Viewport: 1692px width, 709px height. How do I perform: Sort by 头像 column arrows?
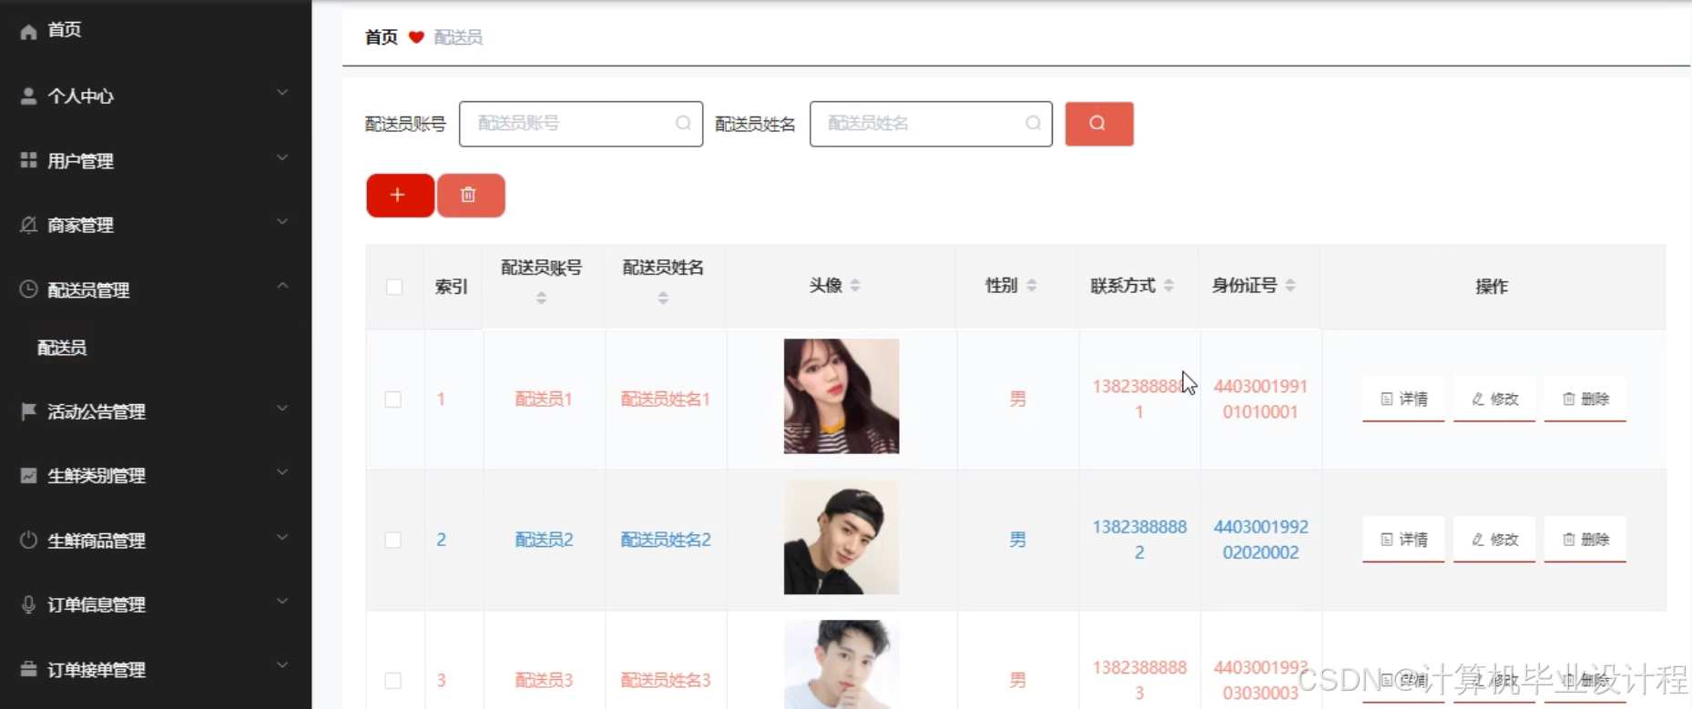click(x=855, y=286)
